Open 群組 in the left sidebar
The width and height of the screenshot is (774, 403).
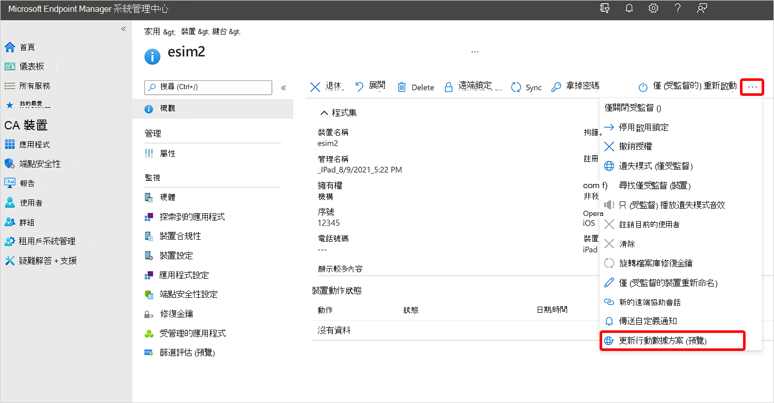coord(21,223)
